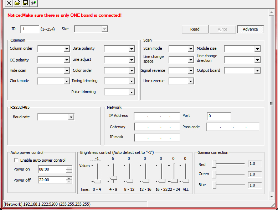Click the IP Address field

tap(157, 116)
